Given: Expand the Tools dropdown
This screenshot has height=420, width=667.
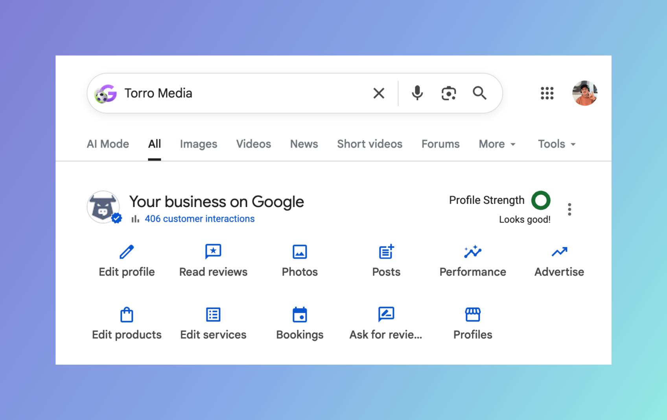Looking at the screenshot, I should [557, 144].
